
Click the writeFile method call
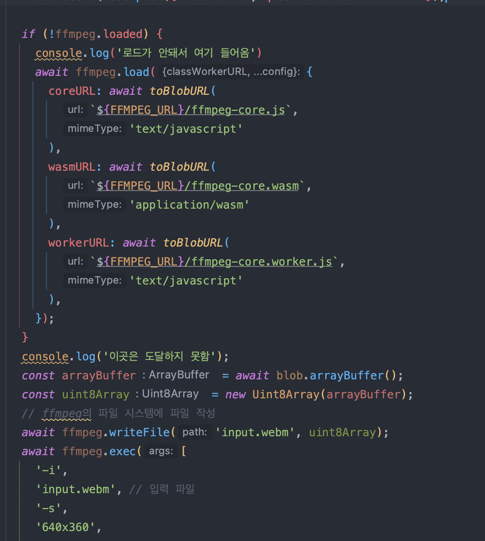pyautogui.click(x=140, y=432)
